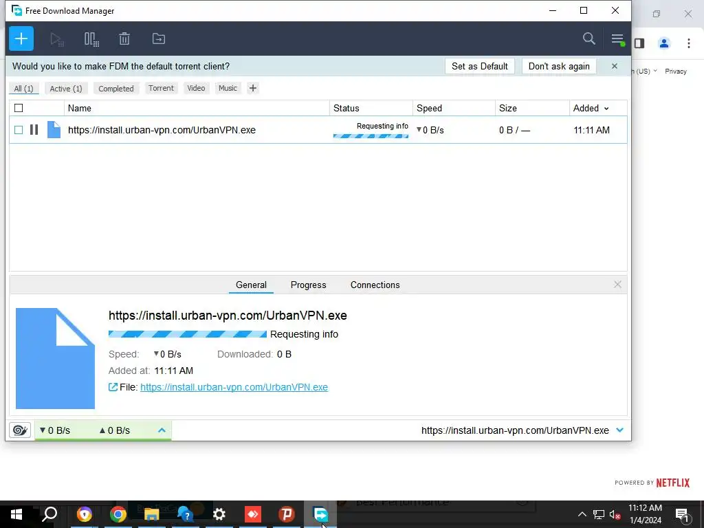Viewport: 704px width, 528px height.
Task: Click the trash Delete toolbar icon
Action: (x=124, y=39)
